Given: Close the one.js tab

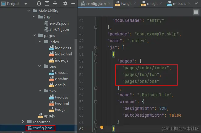Looking at the screenshot, I should [161, 4].
